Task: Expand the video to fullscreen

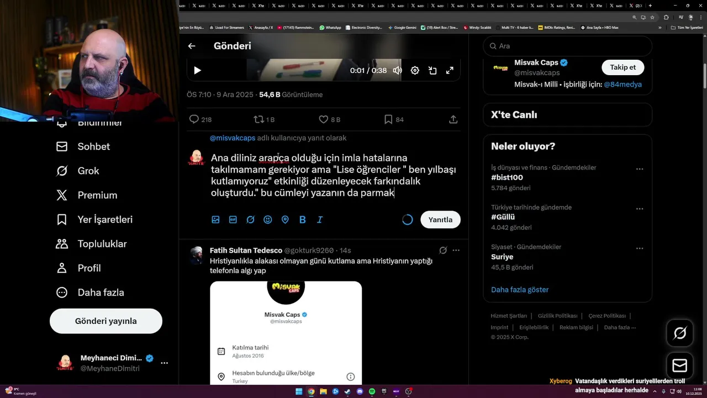Action: [450, 70]
